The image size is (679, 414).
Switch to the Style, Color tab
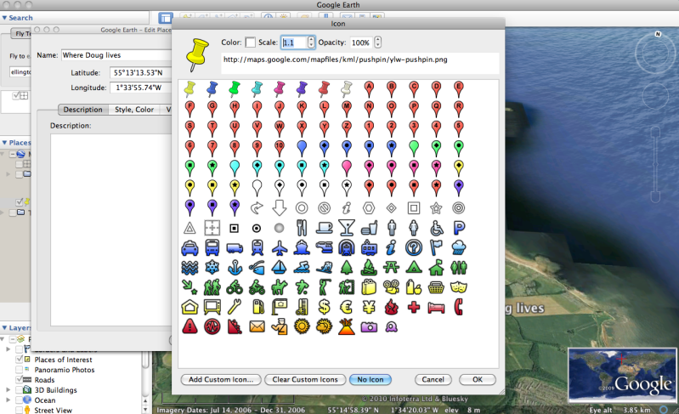133,110
